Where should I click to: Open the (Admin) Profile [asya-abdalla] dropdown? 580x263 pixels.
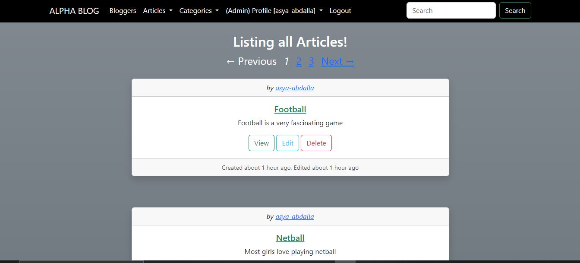[x=274, y=11]
